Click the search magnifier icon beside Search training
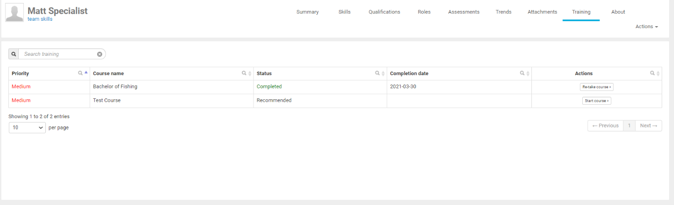This screenshot has width=674, height=205. 14,54
